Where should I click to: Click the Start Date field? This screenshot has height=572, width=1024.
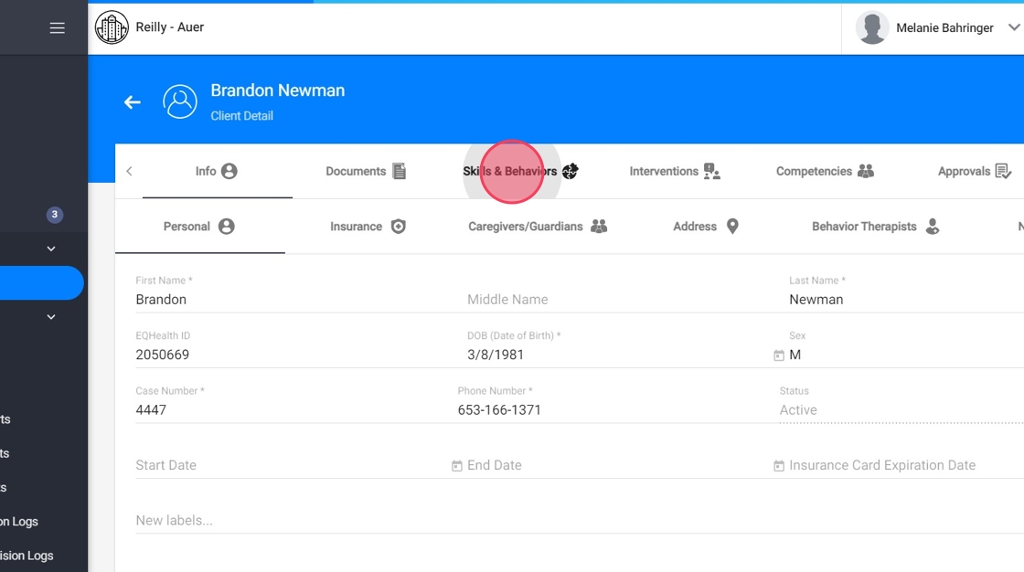[x=292, y=465]
